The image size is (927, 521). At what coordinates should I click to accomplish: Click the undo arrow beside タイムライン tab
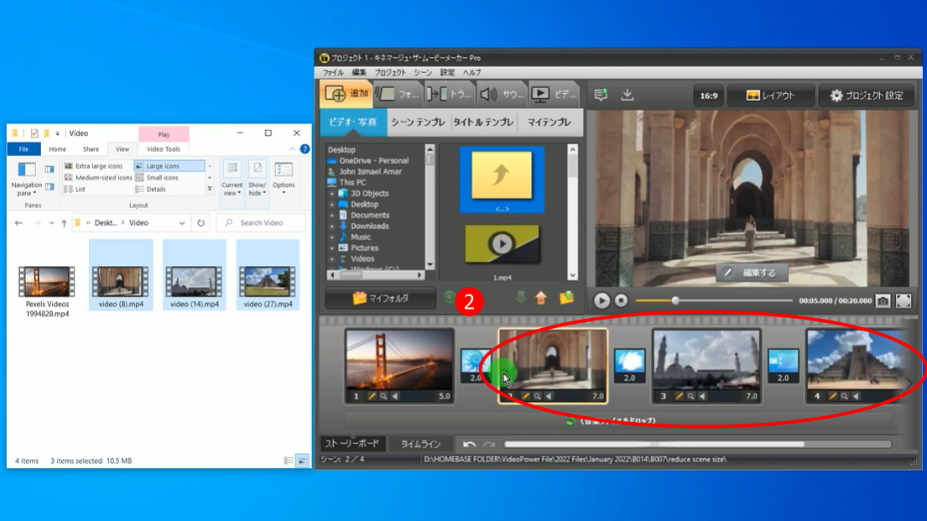pyautogui.click(x=470, y=444)
